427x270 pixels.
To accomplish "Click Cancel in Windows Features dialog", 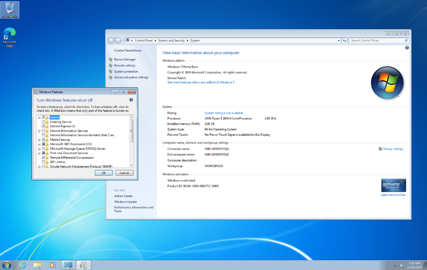I will tap(124, 173).
